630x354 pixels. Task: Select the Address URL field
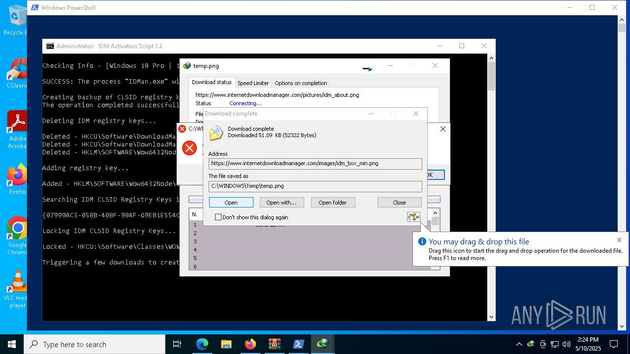[x=315, y=163]
